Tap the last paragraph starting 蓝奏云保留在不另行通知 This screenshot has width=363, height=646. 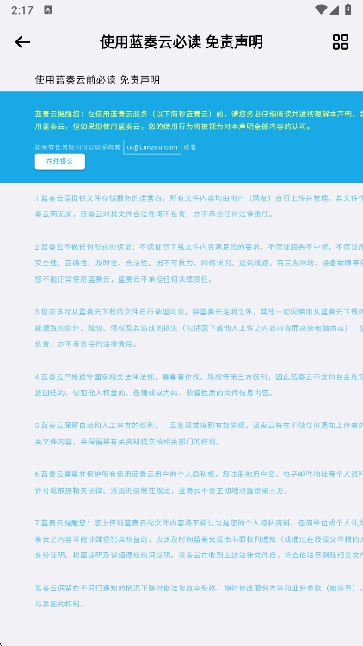pos(199,596)
